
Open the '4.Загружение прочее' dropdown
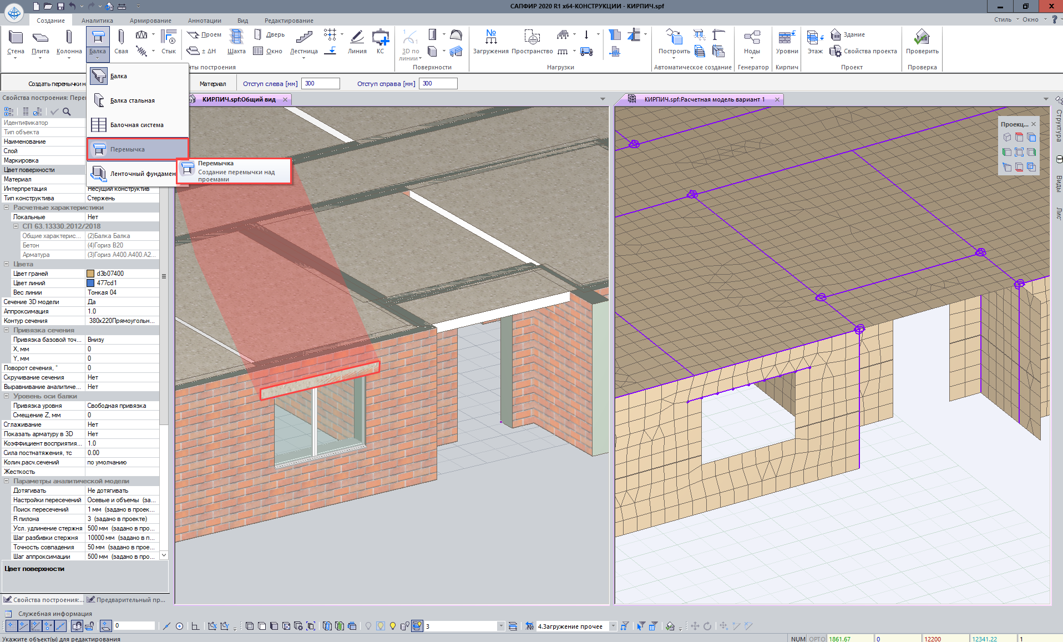[613, 626]
